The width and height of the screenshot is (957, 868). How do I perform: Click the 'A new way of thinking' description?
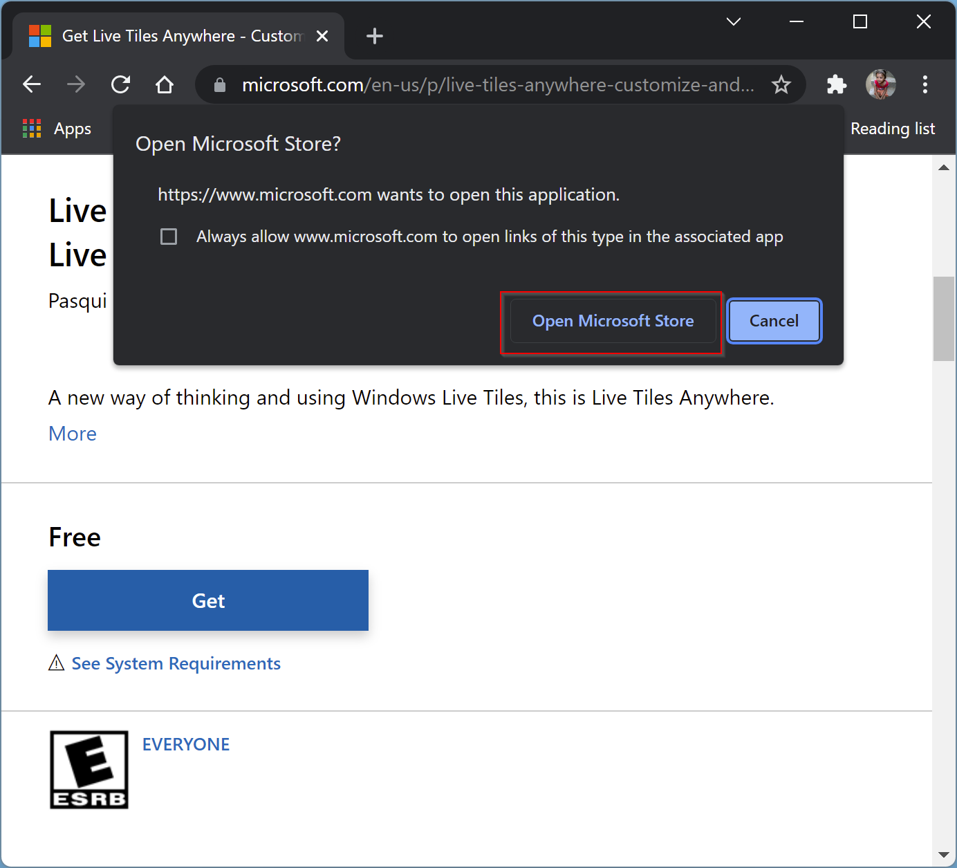coord(411,398)
